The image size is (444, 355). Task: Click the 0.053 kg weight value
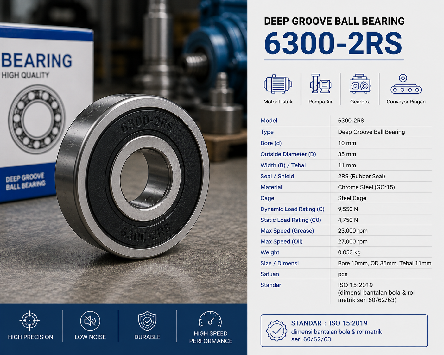click(x=349, y=252)
